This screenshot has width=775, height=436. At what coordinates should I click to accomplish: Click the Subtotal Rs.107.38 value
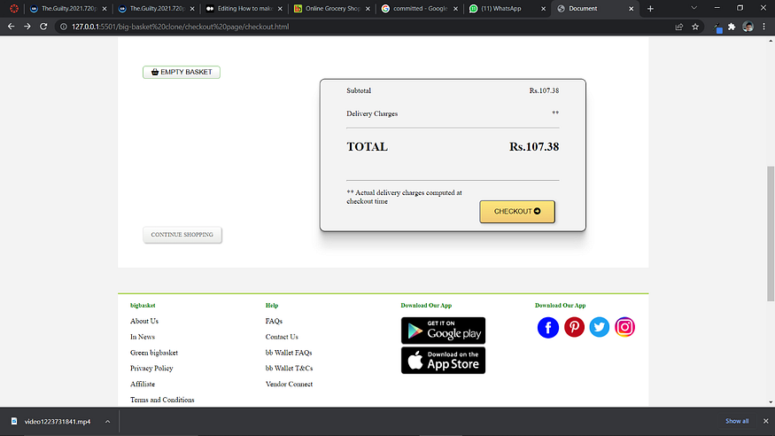(x=544, y=90)
